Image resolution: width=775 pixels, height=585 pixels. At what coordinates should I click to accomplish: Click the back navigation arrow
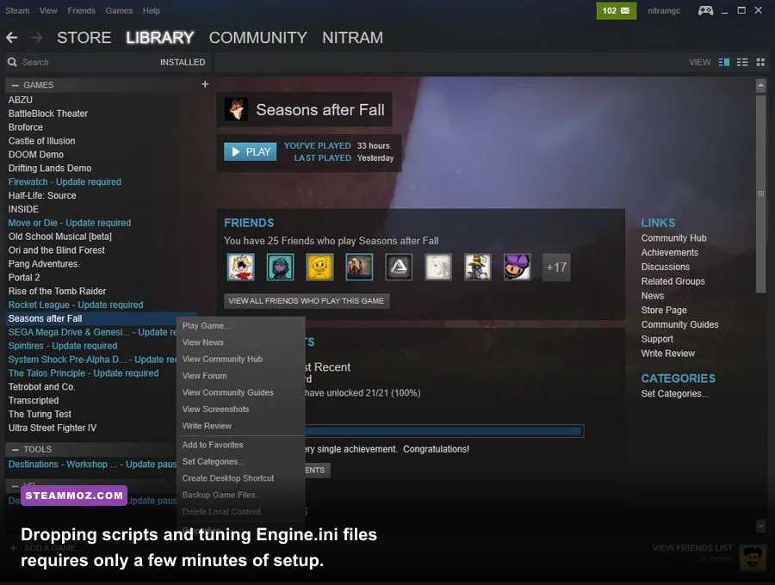12,38
